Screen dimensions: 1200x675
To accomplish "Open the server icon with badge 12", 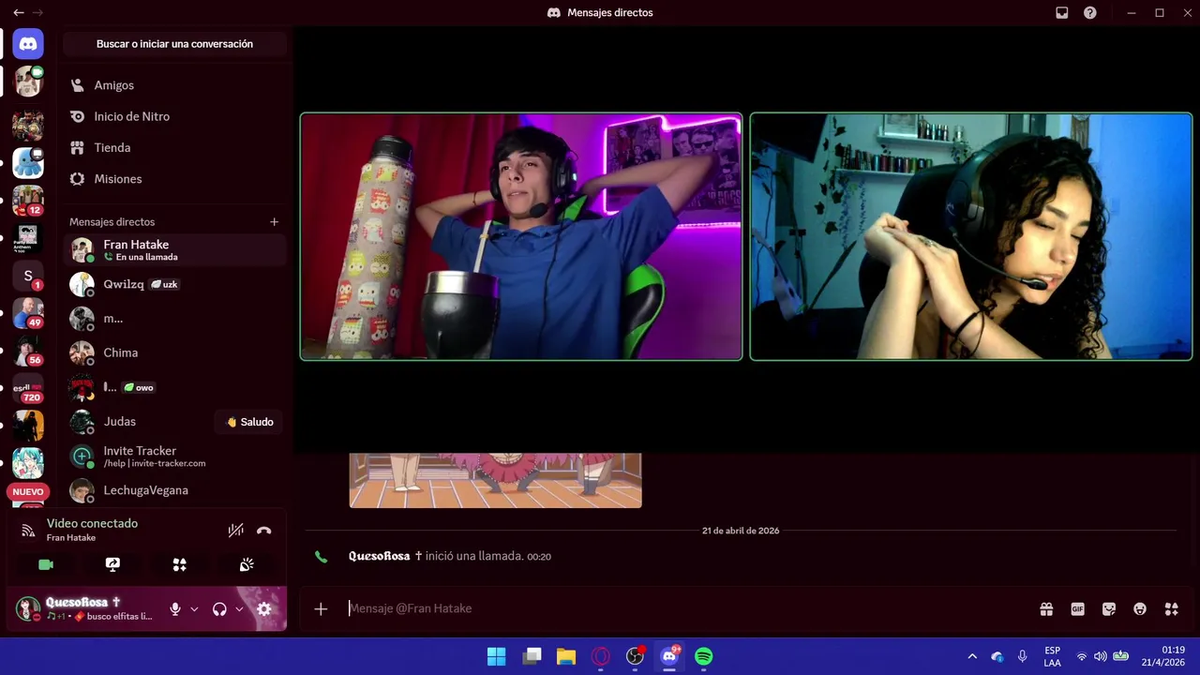I will click(x=28, y=200).
